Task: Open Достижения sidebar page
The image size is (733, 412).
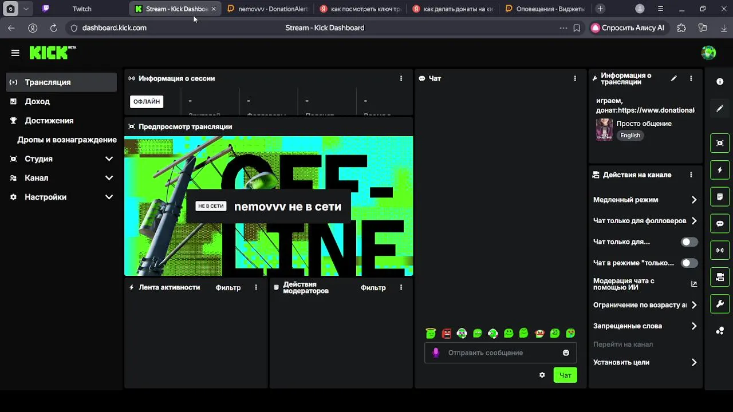Action: click(x=61, y=121)
